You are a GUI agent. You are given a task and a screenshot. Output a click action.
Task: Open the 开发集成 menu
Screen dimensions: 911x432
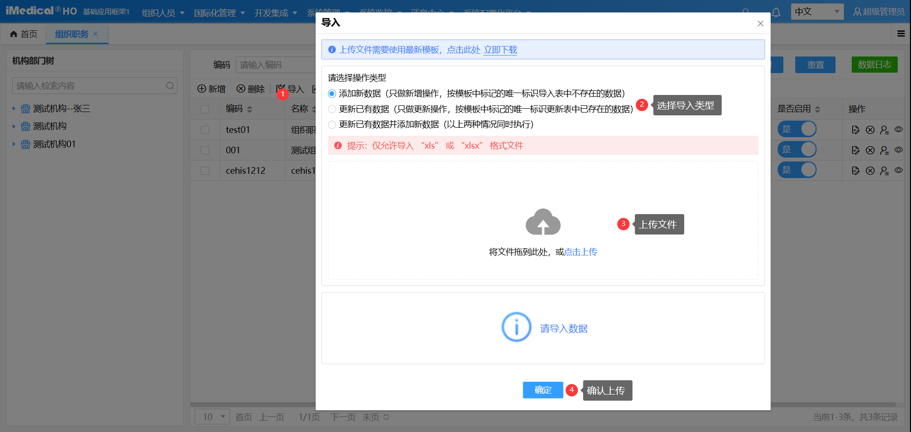pos(275,13)
